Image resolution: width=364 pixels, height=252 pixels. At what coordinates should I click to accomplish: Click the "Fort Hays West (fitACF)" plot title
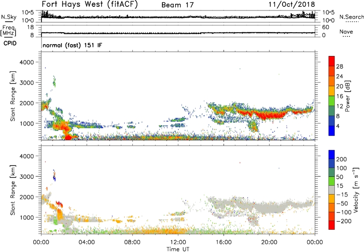(x=90, y=4)
